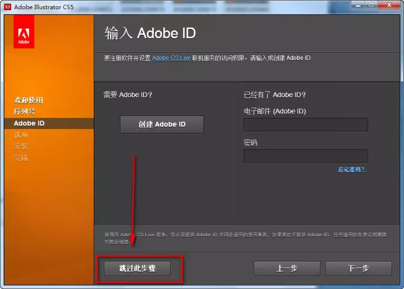Viewport: 404px width, 289px height.
Task: Focus the 电子邮件 (Adobe ID) input field
Action: [305, 125]
